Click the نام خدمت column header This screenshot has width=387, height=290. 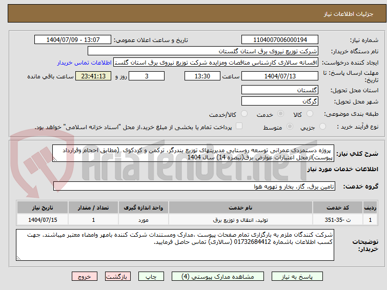coord(240,208)
